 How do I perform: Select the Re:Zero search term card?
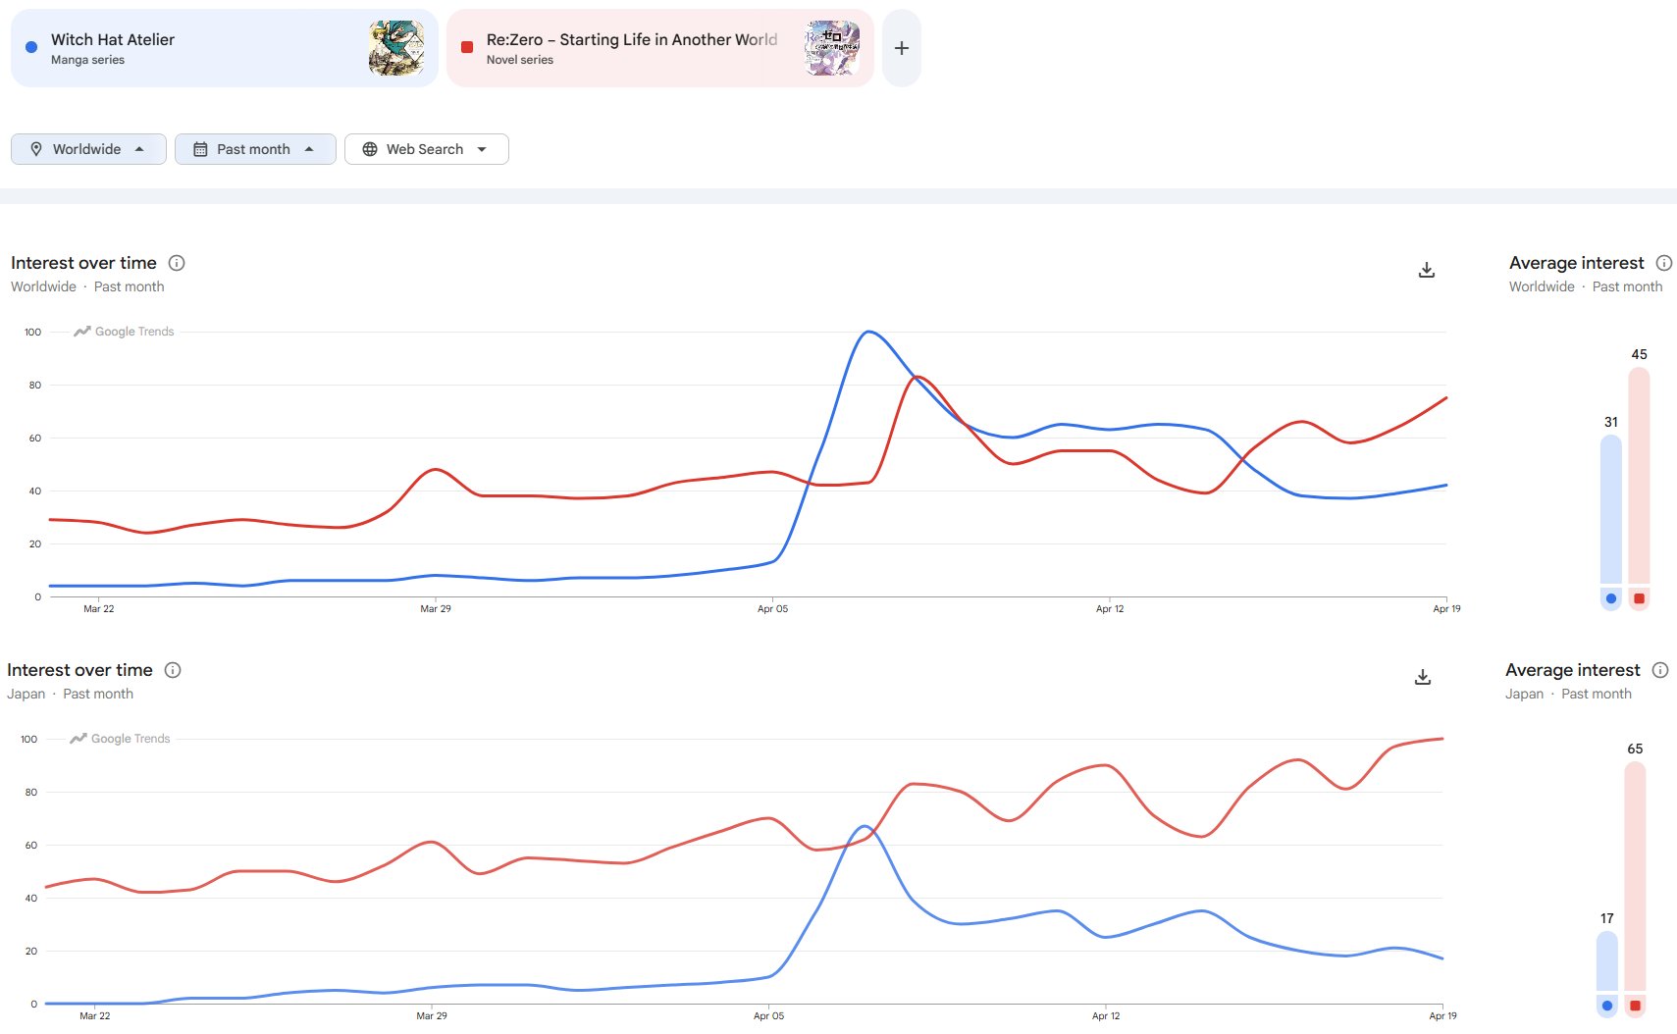(660, 48)
